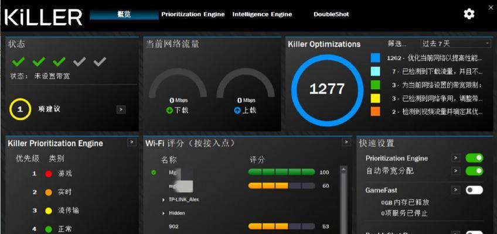Click the third green status checkmark
The image size is (497, 234).
(59, 61)
